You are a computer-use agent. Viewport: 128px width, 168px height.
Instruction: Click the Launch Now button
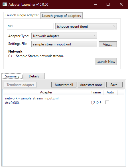(x=106, y=61)
